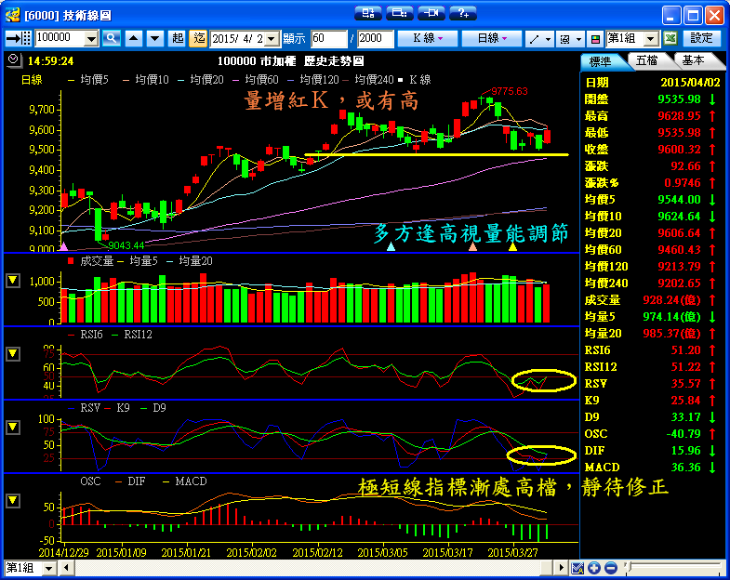This screenshot has height=580, width=730.
Task: Collapse the RSI indicator panel
Action: point(12,353)
